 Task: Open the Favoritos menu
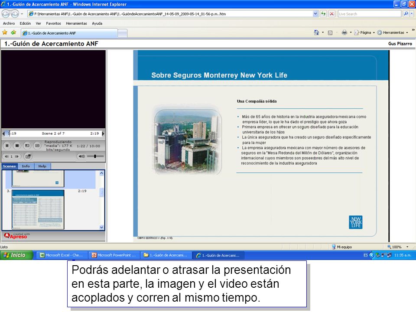(53, 23)
